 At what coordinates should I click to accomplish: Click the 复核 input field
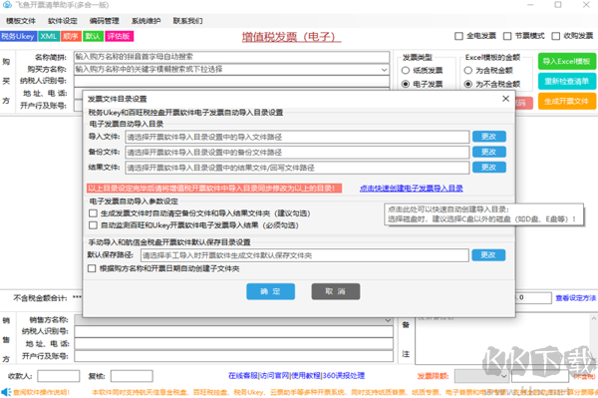click(x=132, y=376)
